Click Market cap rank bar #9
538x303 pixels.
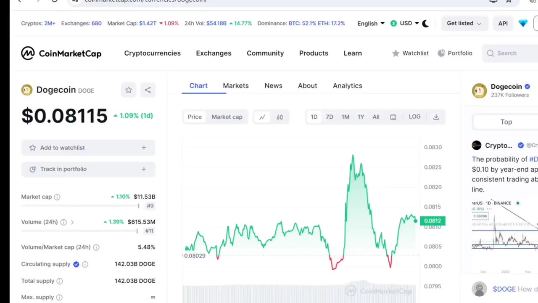point(80,206)
